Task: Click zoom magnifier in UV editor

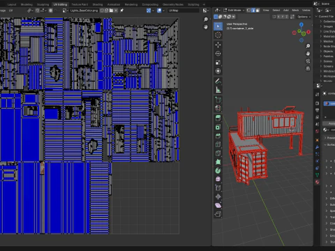Action: (206, 20)
